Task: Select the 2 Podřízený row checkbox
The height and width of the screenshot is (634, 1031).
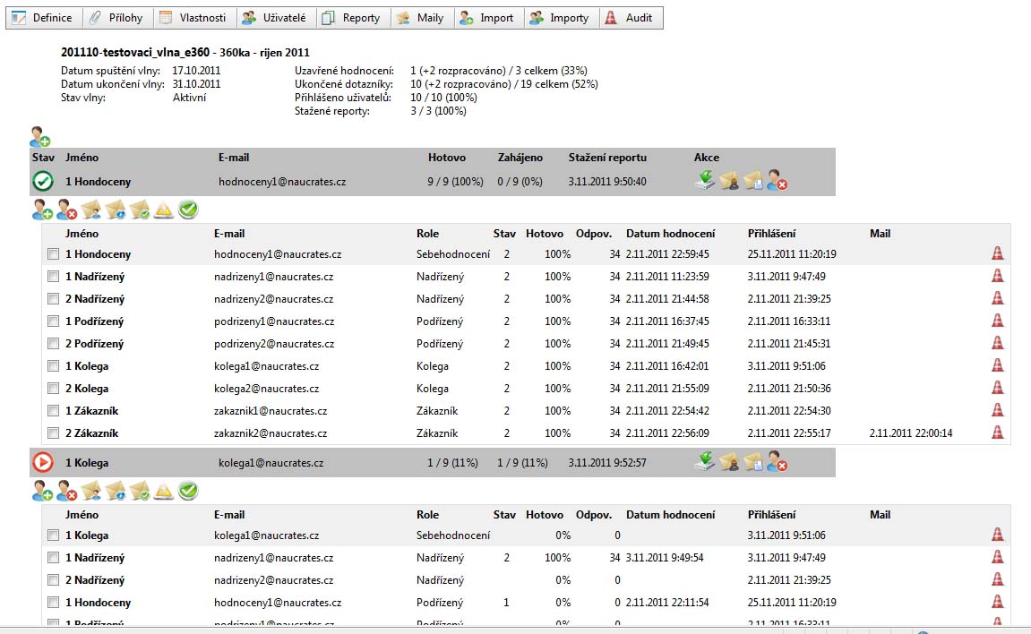Action: (54, 344)
